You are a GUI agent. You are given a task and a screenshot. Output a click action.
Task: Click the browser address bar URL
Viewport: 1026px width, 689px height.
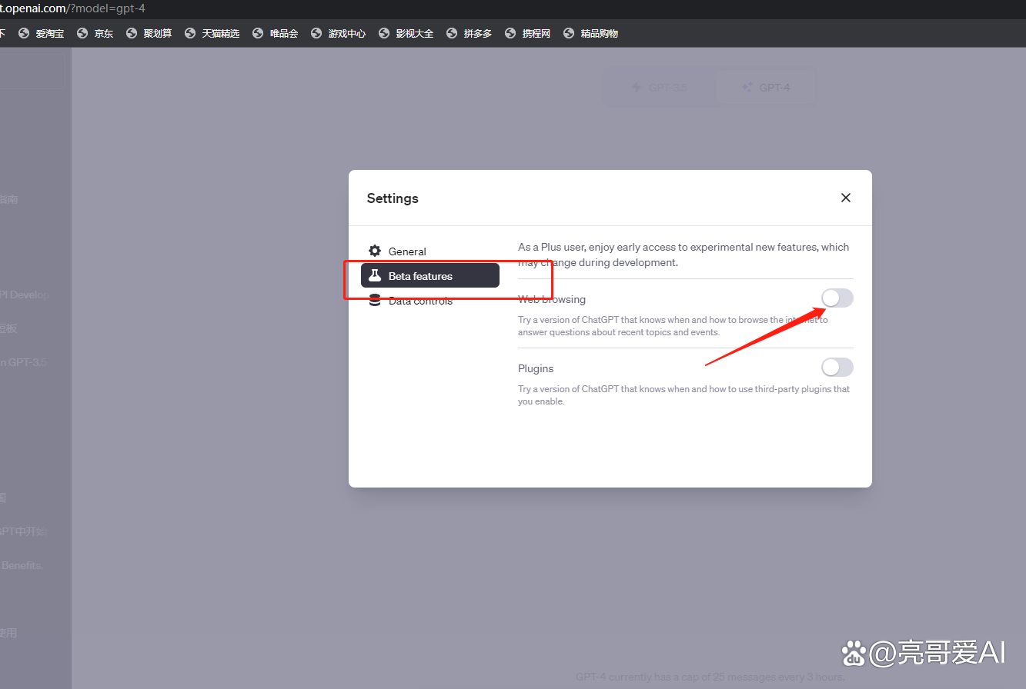pyautogui.click(x=73, y=8)
